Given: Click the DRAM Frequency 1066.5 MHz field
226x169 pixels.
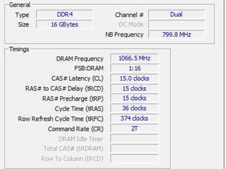Looking at the screenshot, I should 134,58.
